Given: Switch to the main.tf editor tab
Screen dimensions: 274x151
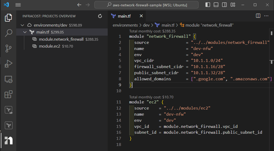Looking at the screenshot, I should pos(124,16).
